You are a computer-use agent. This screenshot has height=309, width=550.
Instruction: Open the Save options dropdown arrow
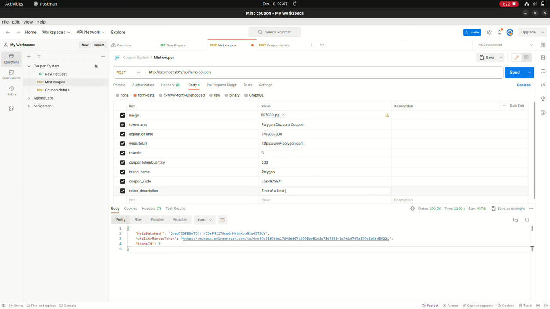tap(501, 58)
